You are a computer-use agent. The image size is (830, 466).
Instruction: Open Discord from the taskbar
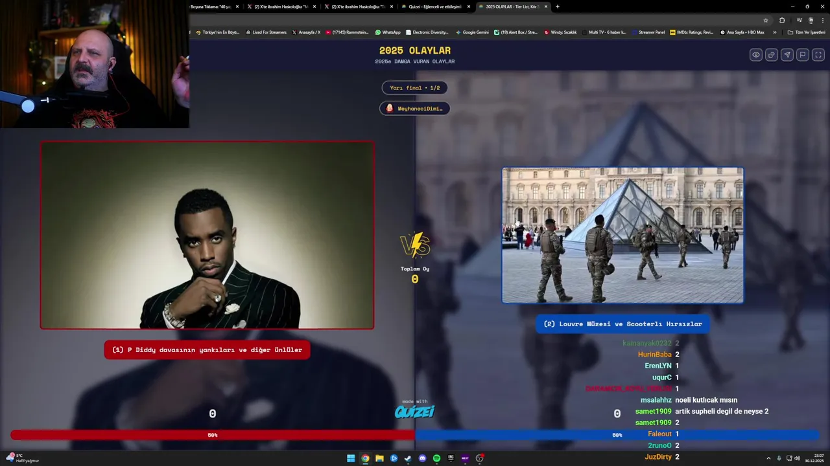point(422,458)
